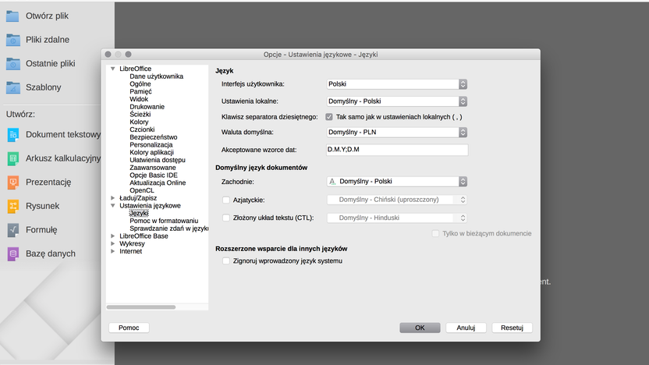Enable the Azjatyckie language checkbox
The width and height of the screenshot is (649, 365).
[x=226, y=200]
